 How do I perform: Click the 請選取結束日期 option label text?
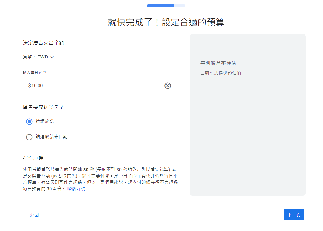click(51, 137)
